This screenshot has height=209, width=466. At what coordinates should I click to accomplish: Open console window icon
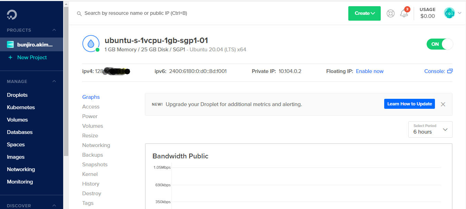tap(450, 71)
